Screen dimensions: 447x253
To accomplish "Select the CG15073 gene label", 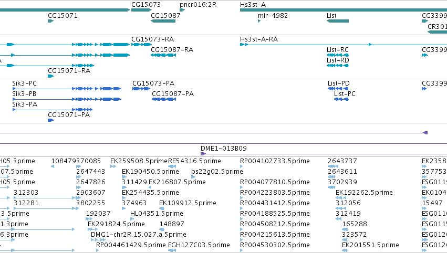I will (146, 5).
